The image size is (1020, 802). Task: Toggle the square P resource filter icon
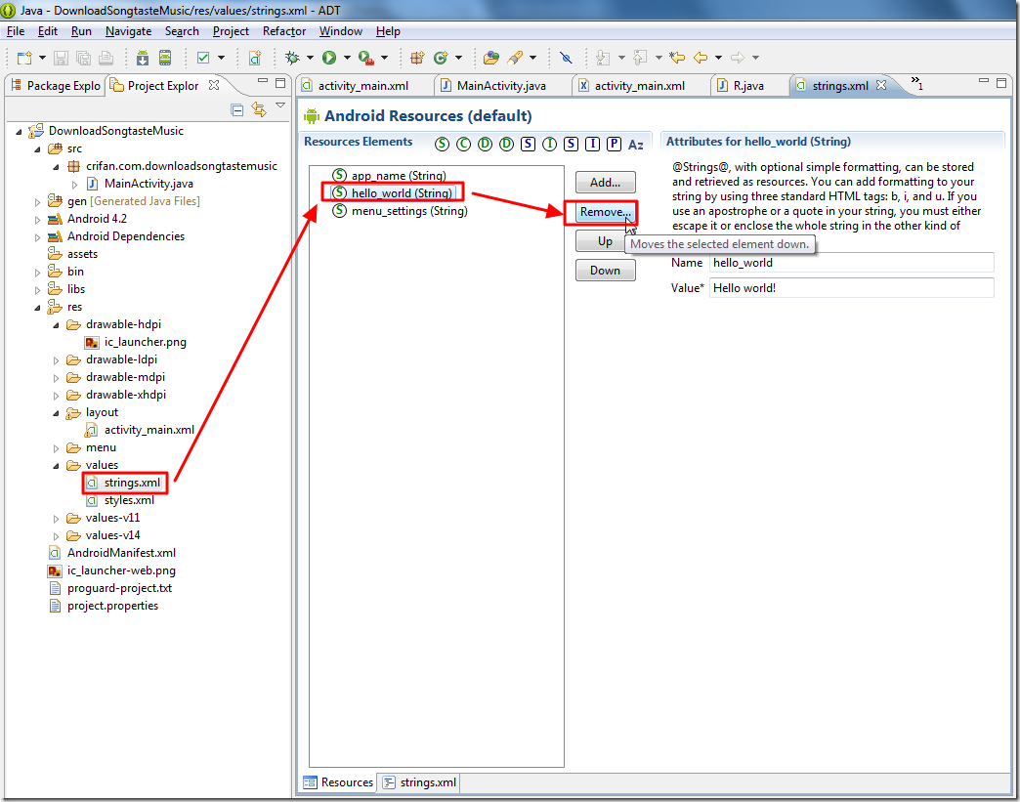[x=615, y=144]
